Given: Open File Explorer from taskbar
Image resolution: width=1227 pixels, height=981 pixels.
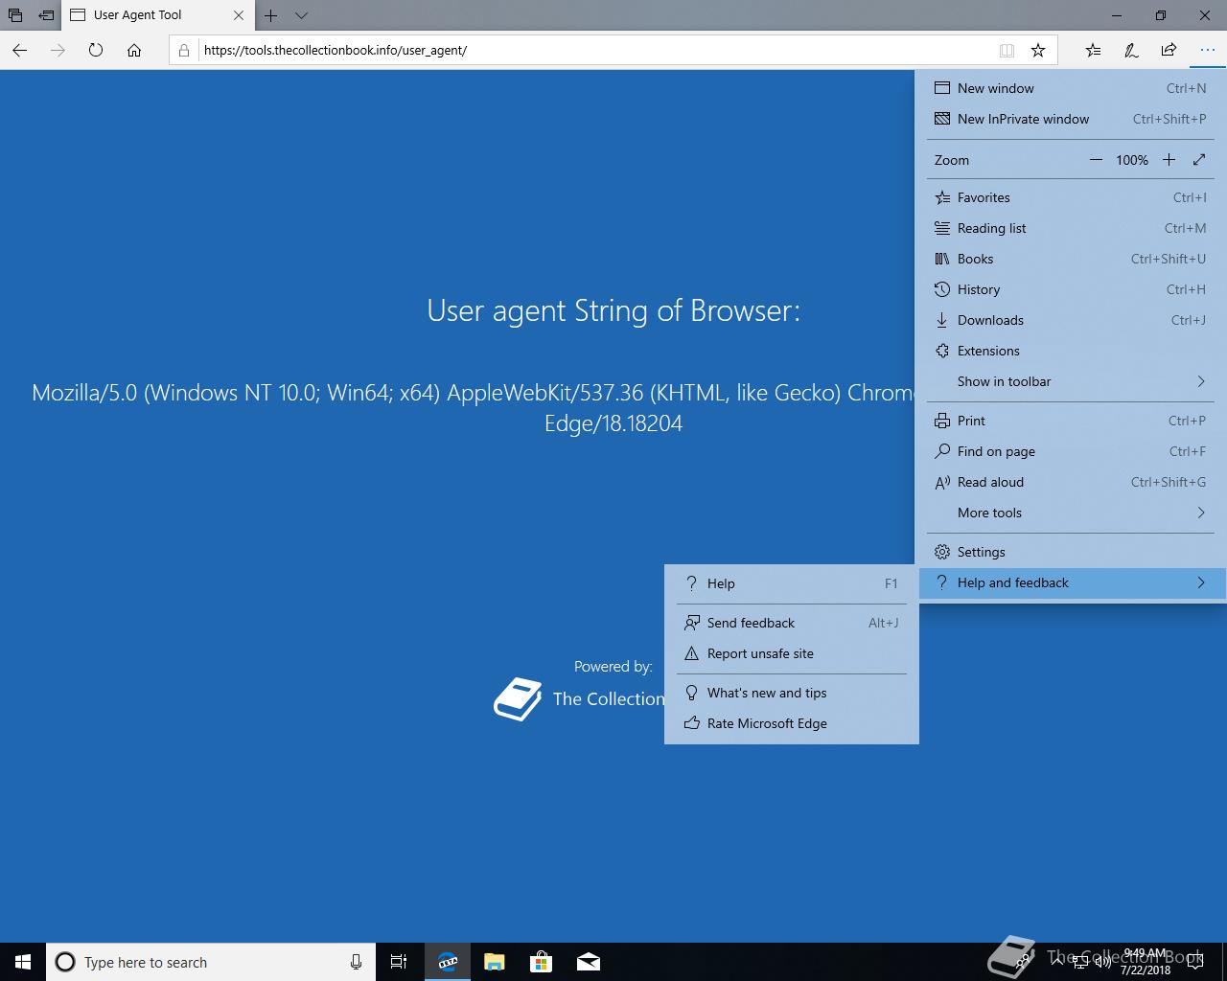Looking at the screenshot, I should [x=495, y=962].
